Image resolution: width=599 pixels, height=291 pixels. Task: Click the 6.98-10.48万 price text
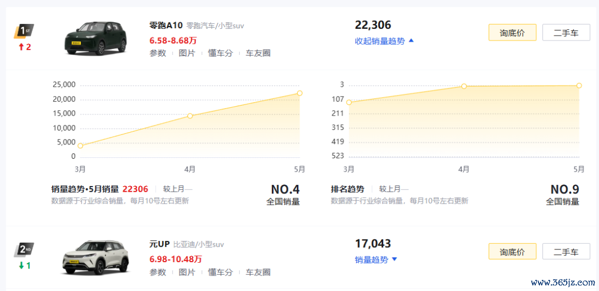pos(175,259)
